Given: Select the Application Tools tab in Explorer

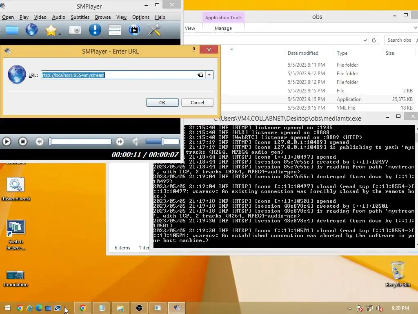Looking at the screenshot, I should [x=223, y=17].
